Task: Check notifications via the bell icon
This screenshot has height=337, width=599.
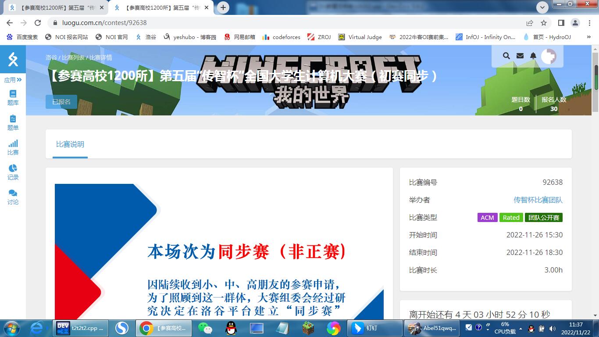Action: coord(533,56)
